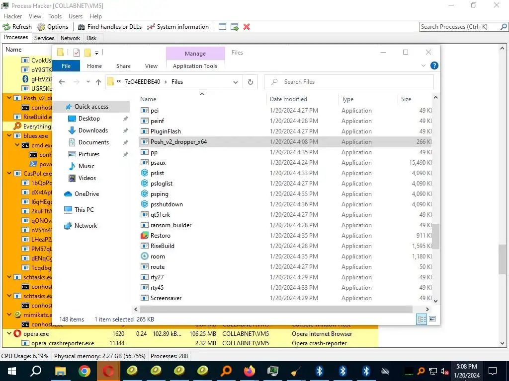Select the psshutdown file icon
The width and height of the screenshot is (509, 381).
[145, 204]
